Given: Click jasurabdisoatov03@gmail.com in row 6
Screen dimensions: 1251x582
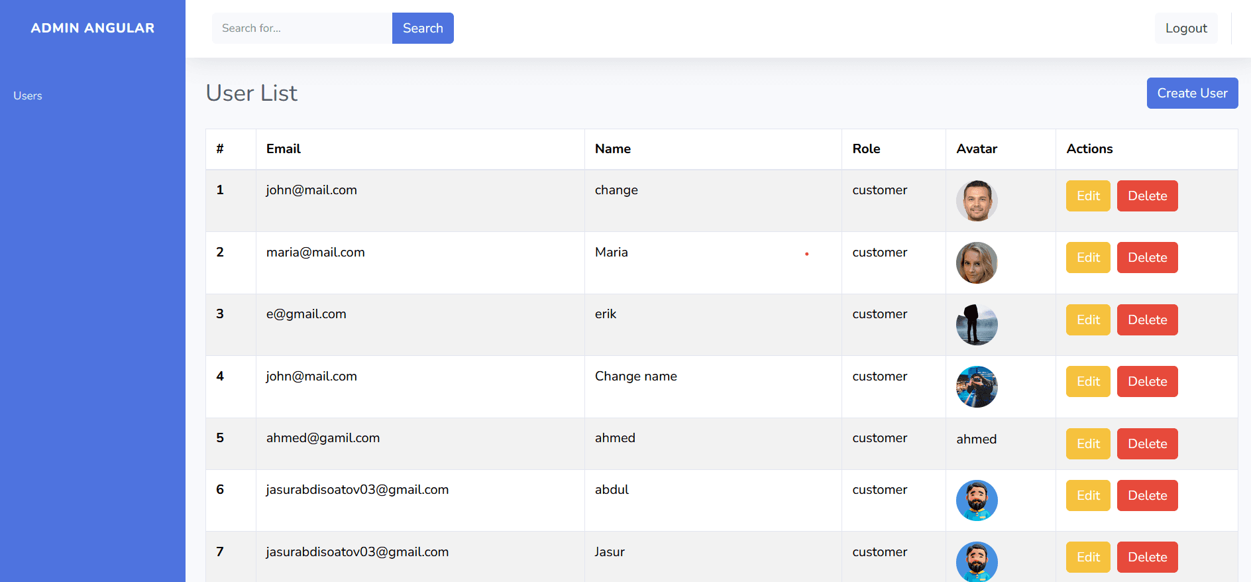Looking at the screenshot, I should pyautogui.click(x=357, y=489).
